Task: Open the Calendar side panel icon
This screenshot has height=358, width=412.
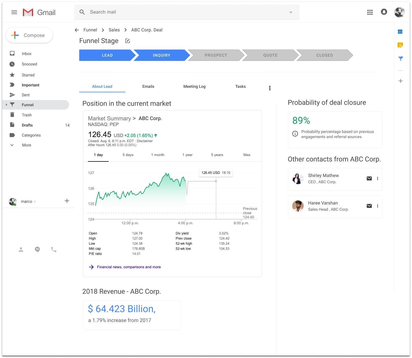Action: tap(400, 31)
